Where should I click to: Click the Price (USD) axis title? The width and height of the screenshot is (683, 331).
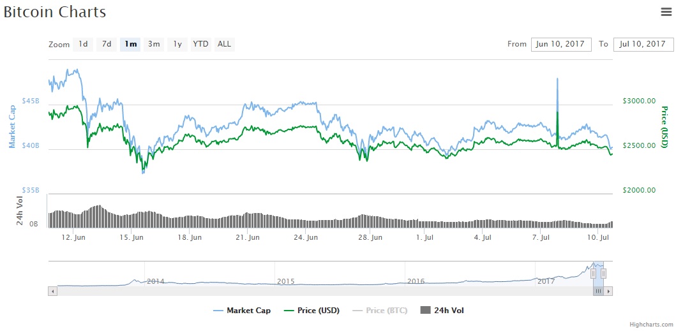(x=664, y=126)
